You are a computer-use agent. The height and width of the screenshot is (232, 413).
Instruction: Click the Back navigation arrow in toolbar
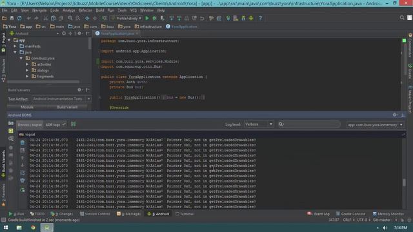point(87,18)
